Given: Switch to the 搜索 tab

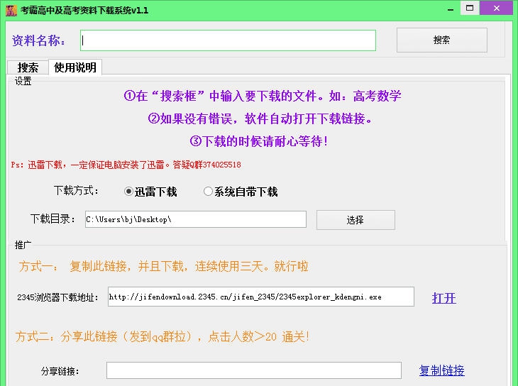Looking at the screenshot, I should click(x=28, y=67).
